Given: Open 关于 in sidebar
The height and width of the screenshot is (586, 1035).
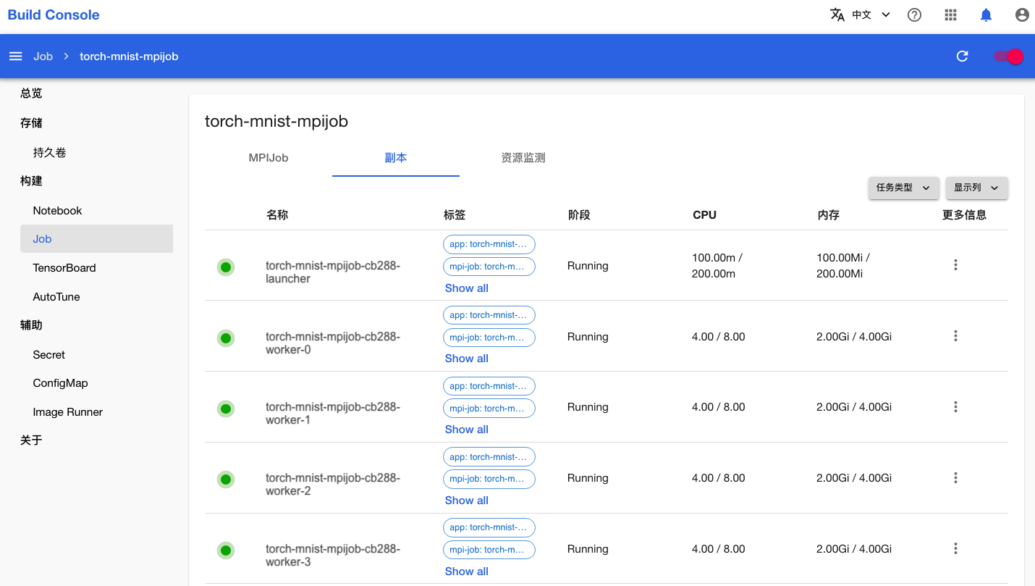Looking at the screenshot, I should (31, 440).
